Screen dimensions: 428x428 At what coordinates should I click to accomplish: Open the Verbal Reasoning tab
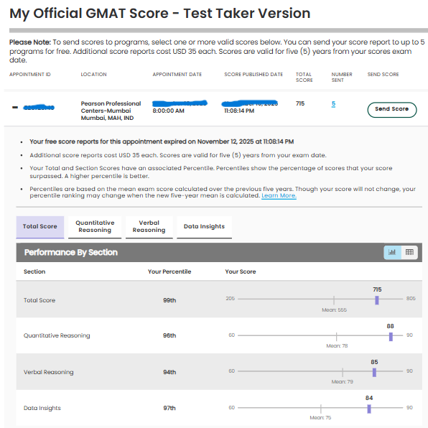click(149, 227)
